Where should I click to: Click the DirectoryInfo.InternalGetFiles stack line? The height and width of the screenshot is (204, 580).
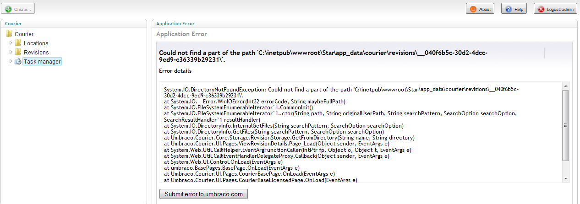[284, 125]
